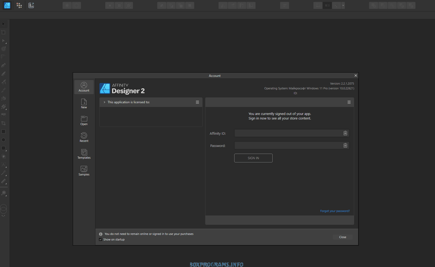Switch to the Export persona icon

31,5
